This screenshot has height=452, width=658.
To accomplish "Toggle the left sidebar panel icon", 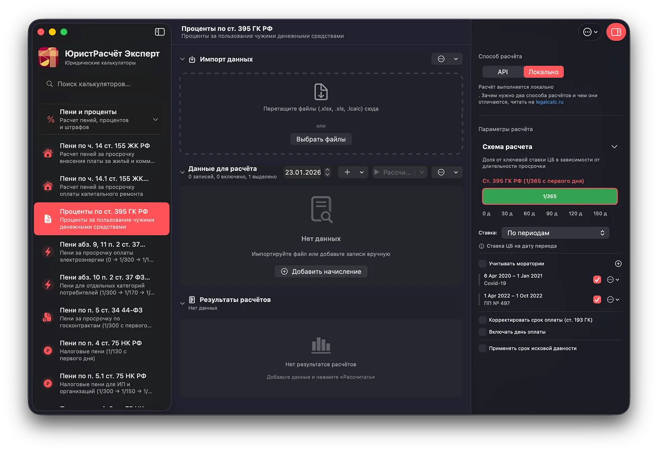I will pyautogui.click(x=160, y=32).
